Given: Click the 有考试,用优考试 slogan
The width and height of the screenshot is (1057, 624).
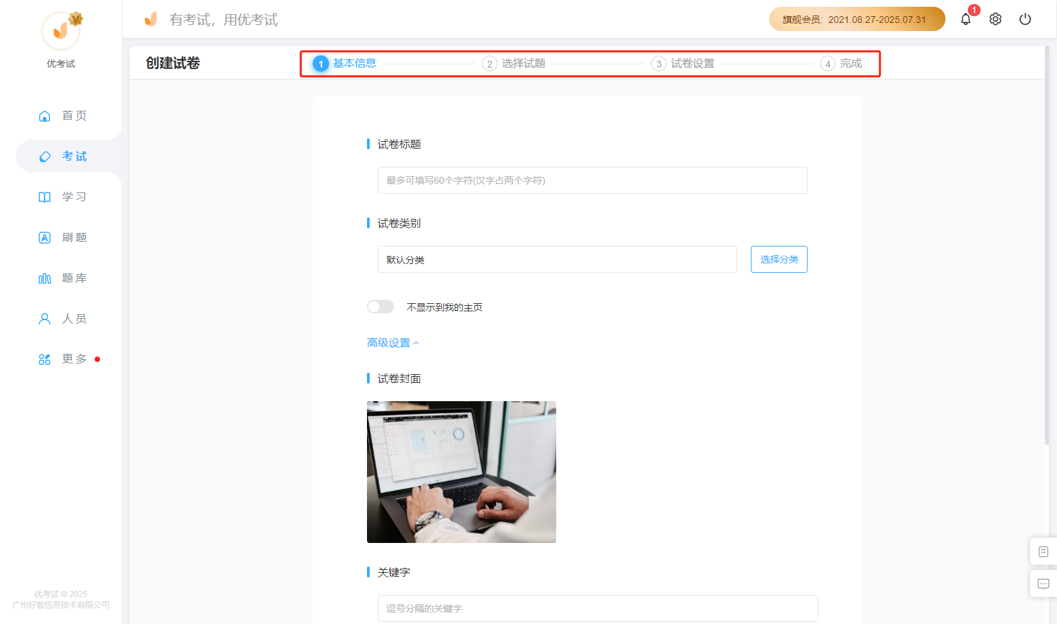Looking at the screenshot, I should click(x=224, y=20).
